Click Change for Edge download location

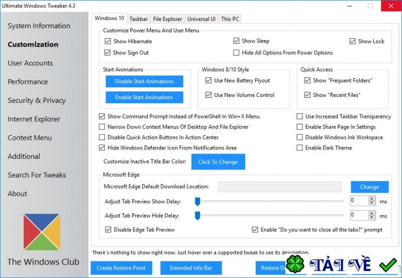pos(370,187)
